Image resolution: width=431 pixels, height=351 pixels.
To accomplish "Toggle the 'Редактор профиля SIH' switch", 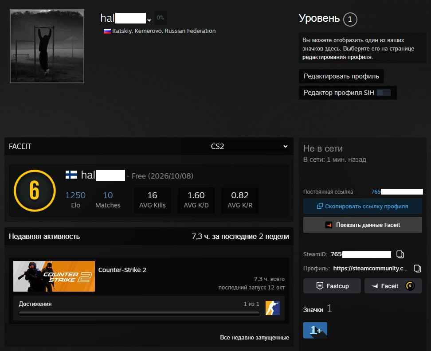I will tap(384, 93).
